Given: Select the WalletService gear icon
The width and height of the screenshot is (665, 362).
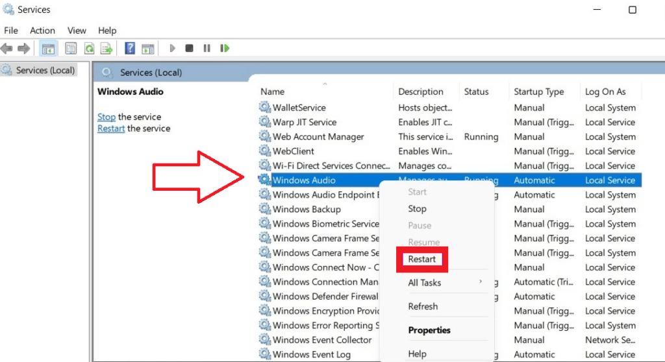Looking at the screenshot, I should coord(265,107).
